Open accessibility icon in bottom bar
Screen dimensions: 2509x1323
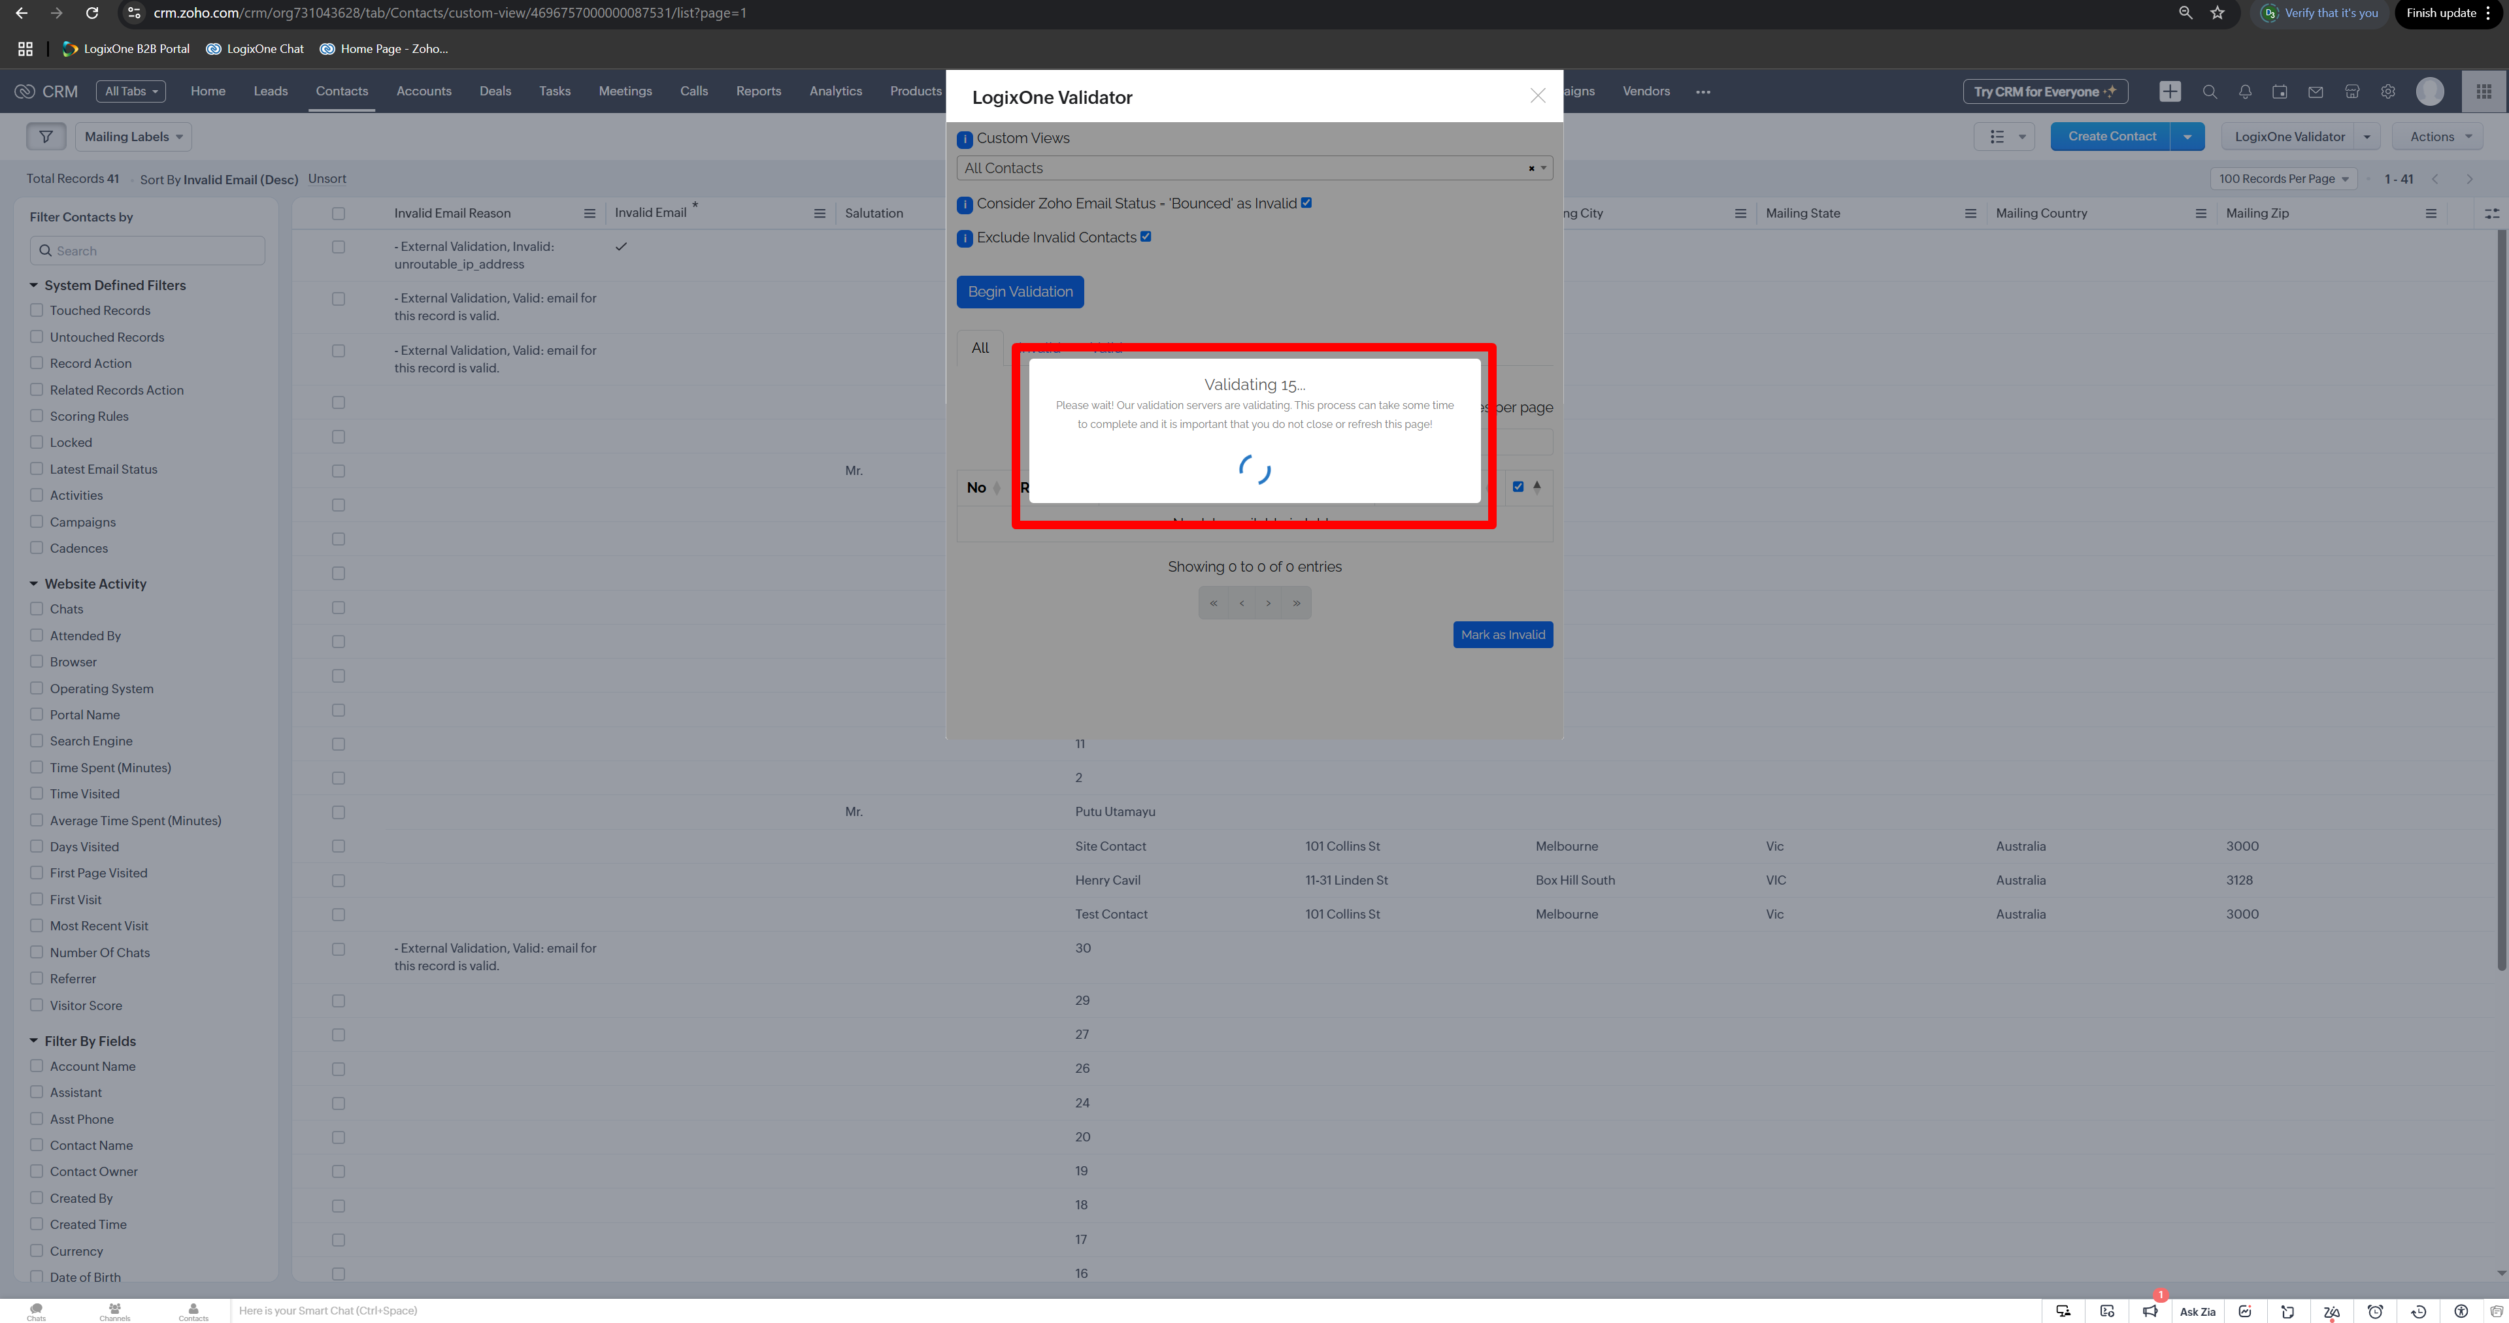point(2461,1311)
